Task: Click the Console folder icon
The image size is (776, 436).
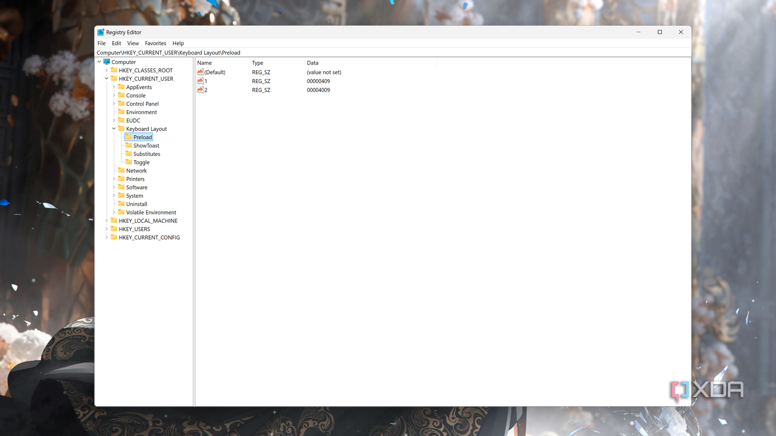Action: 121,95
